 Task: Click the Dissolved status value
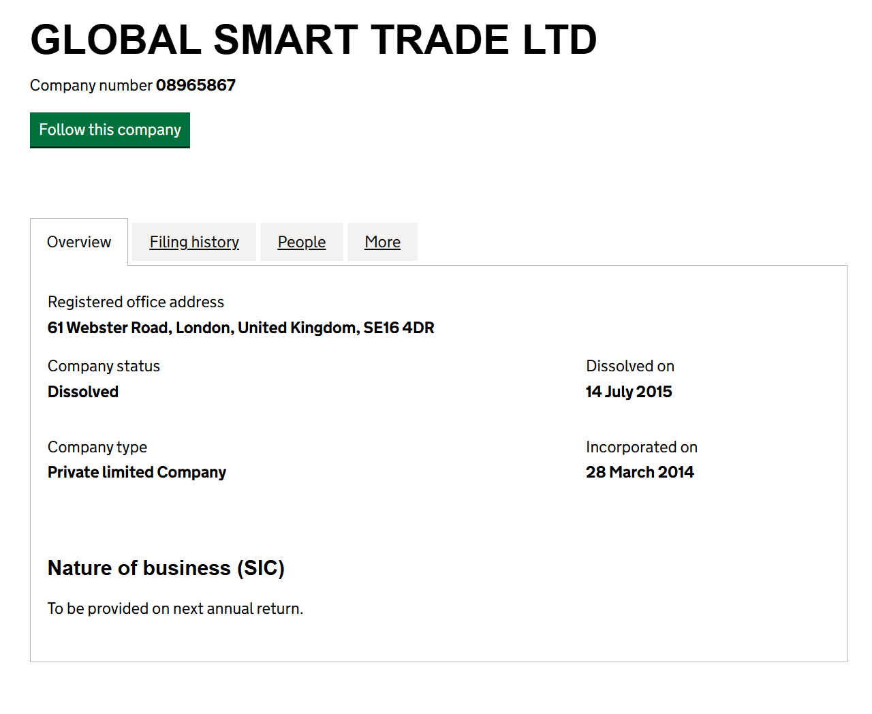click(x=83, y=392)
